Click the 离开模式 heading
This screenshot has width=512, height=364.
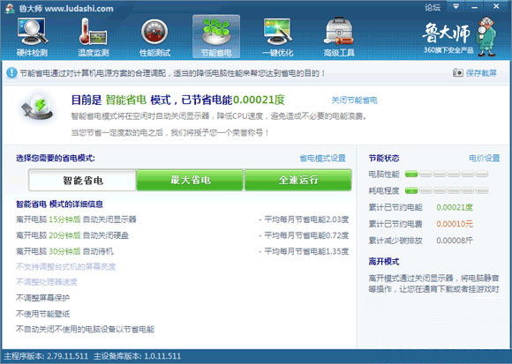pyautogui.click(x=384, y=262)
